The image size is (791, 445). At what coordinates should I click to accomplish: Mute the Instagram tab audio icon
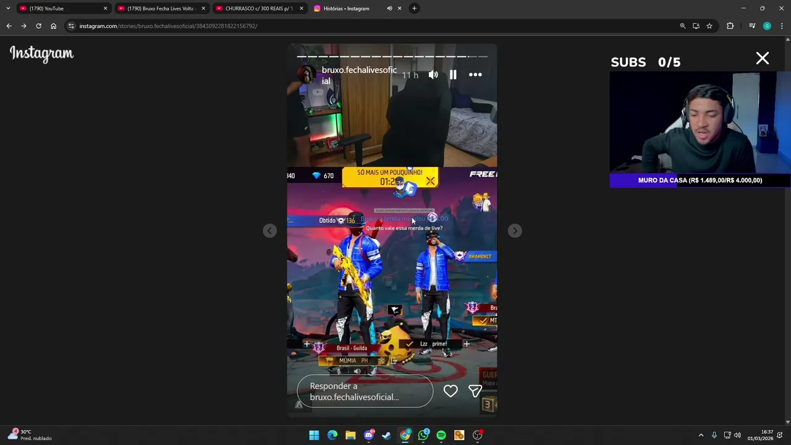[x=389, y=9]
